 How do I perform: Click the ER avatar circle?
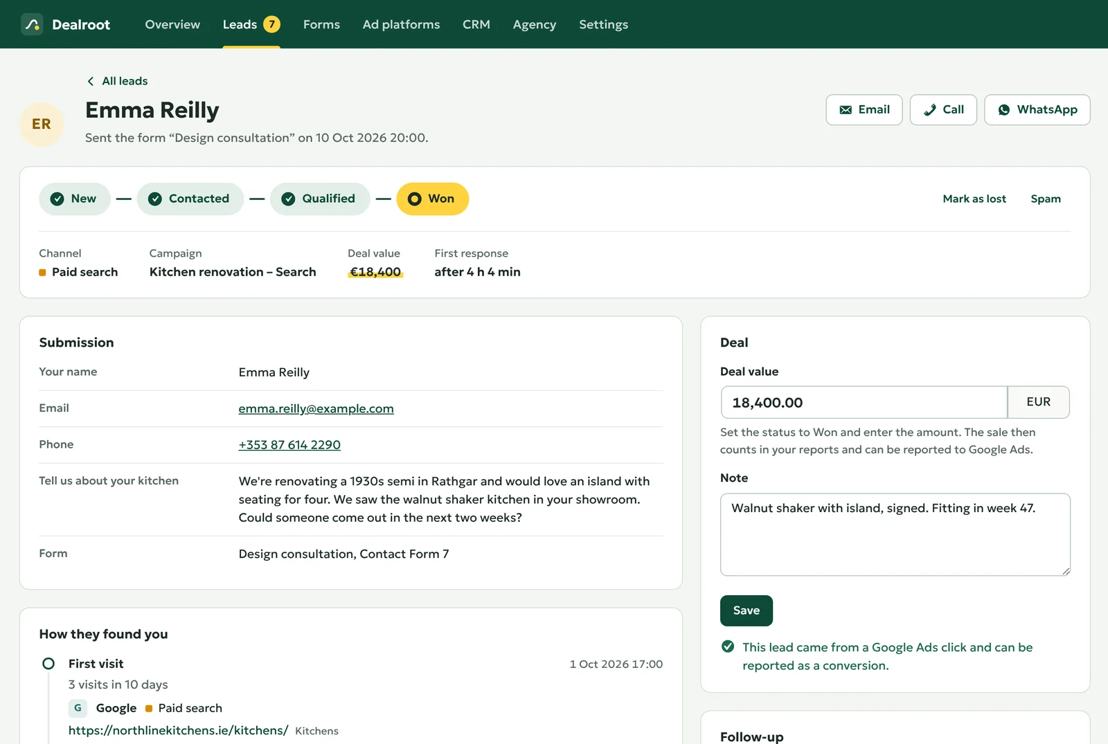[x=42, y=124]
